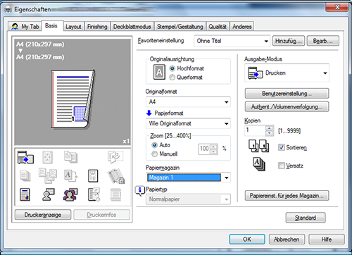Open the Deckblattmodus tab
Viewport: 352px width, 255px height.
tap(132, 27)
